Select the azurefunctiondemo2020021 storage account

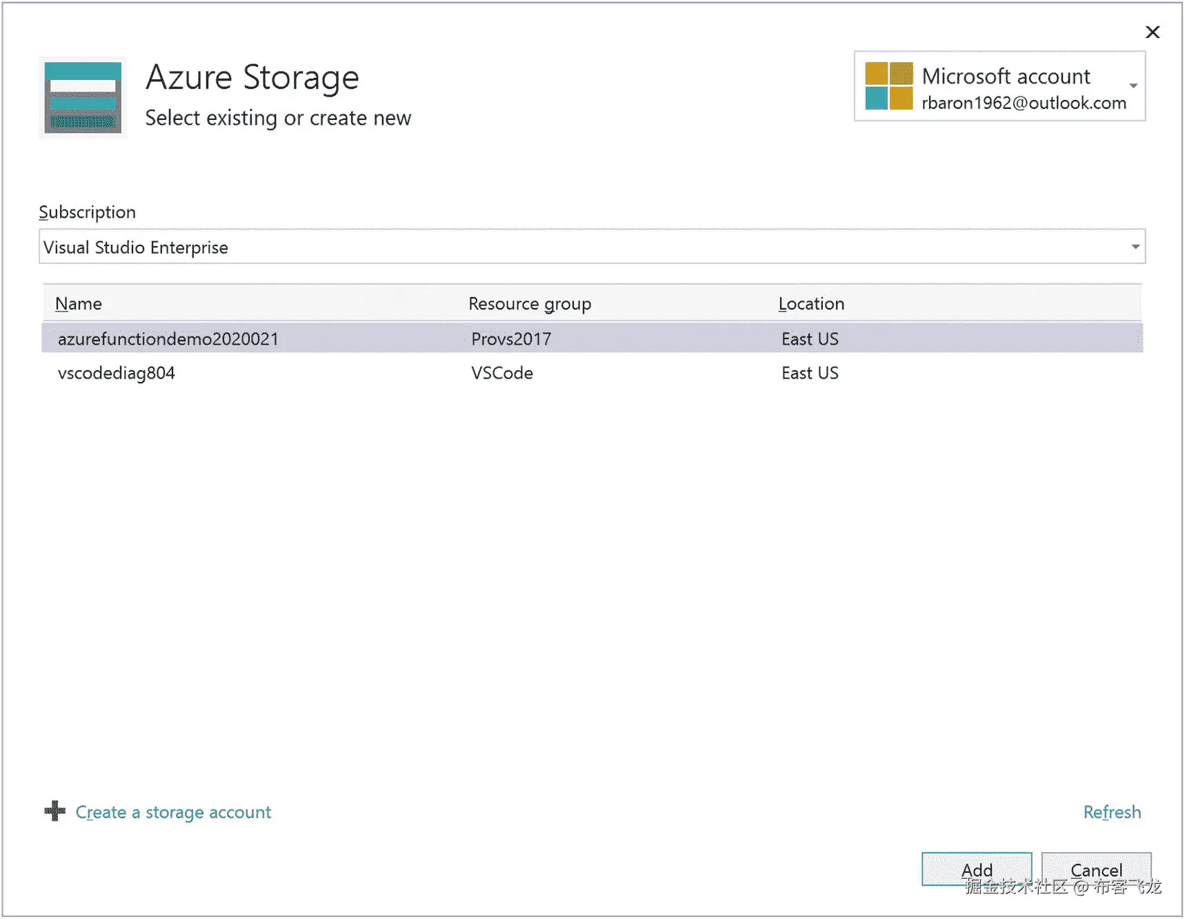pyautogui.click(x=168, y=339)
